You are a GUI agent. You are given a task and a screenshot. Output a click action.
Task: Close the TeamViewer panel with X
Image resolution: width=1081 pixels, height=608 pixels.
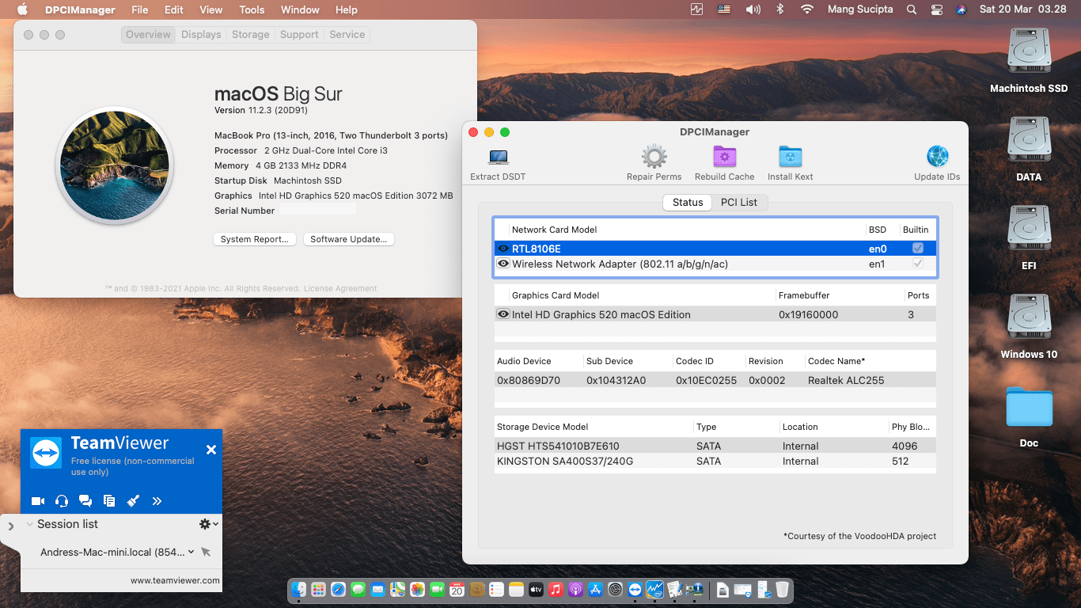tap(211, 450)
